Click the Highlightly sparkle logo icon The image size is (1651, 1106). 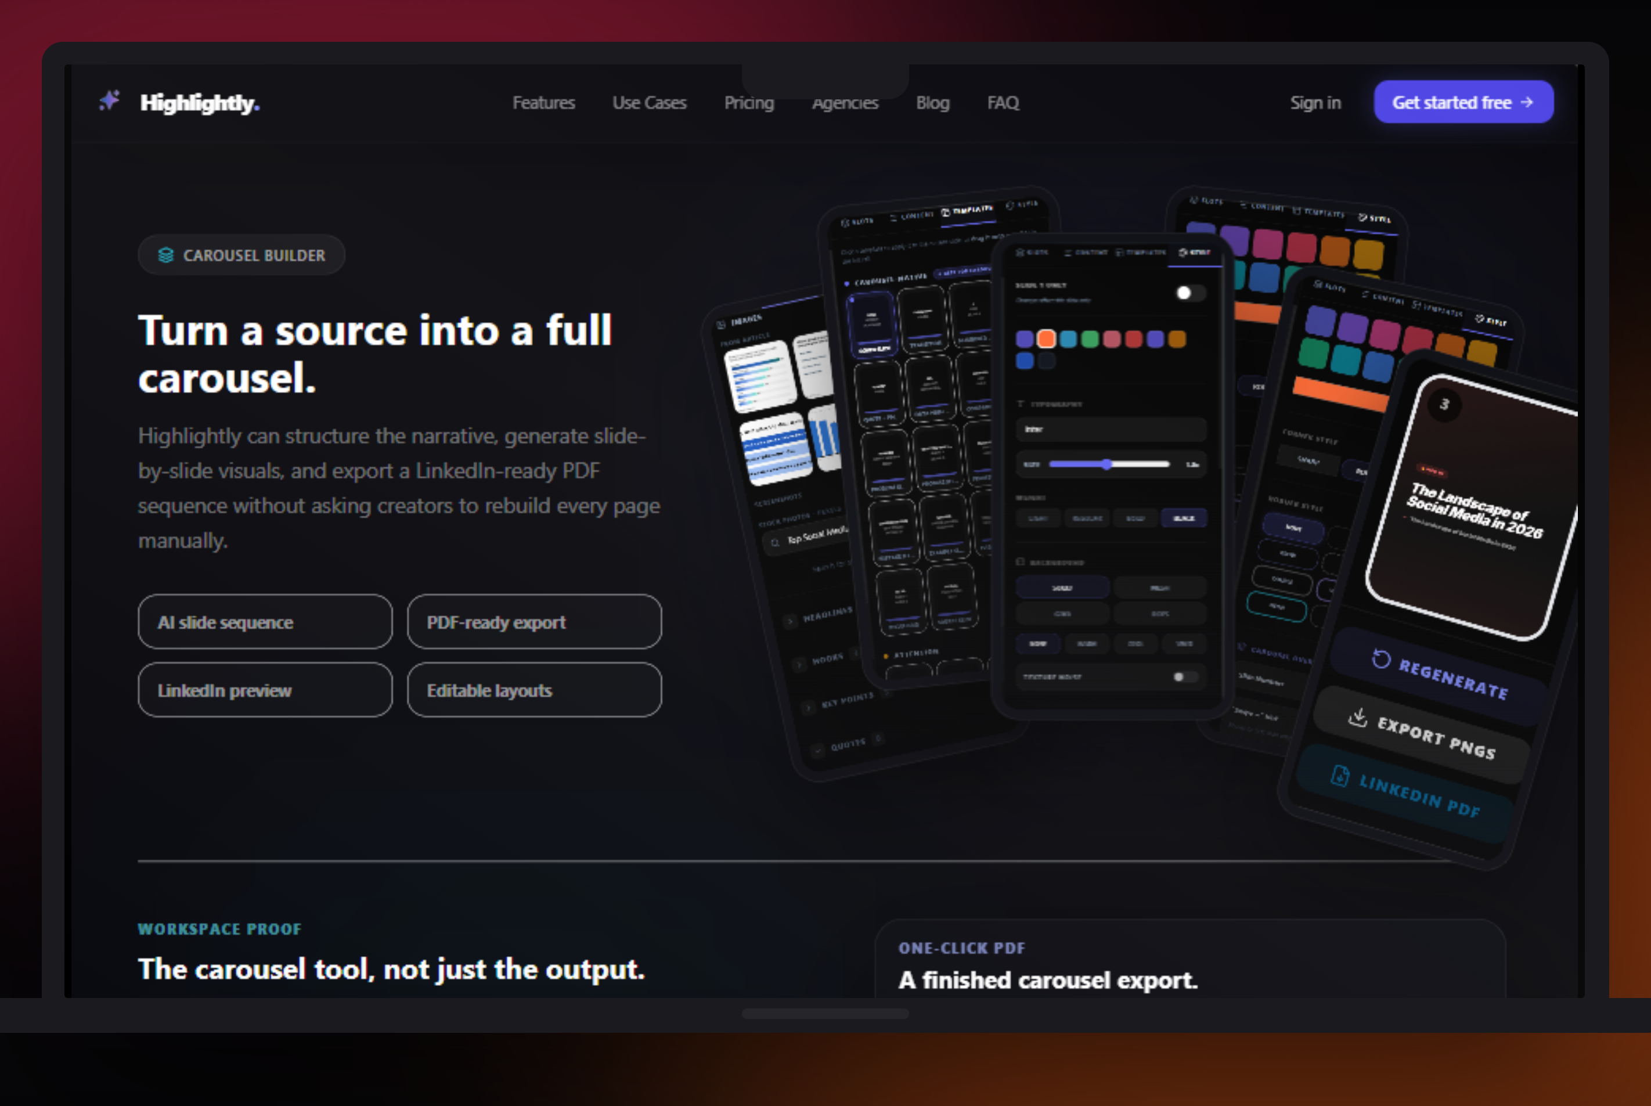(109, 101)
